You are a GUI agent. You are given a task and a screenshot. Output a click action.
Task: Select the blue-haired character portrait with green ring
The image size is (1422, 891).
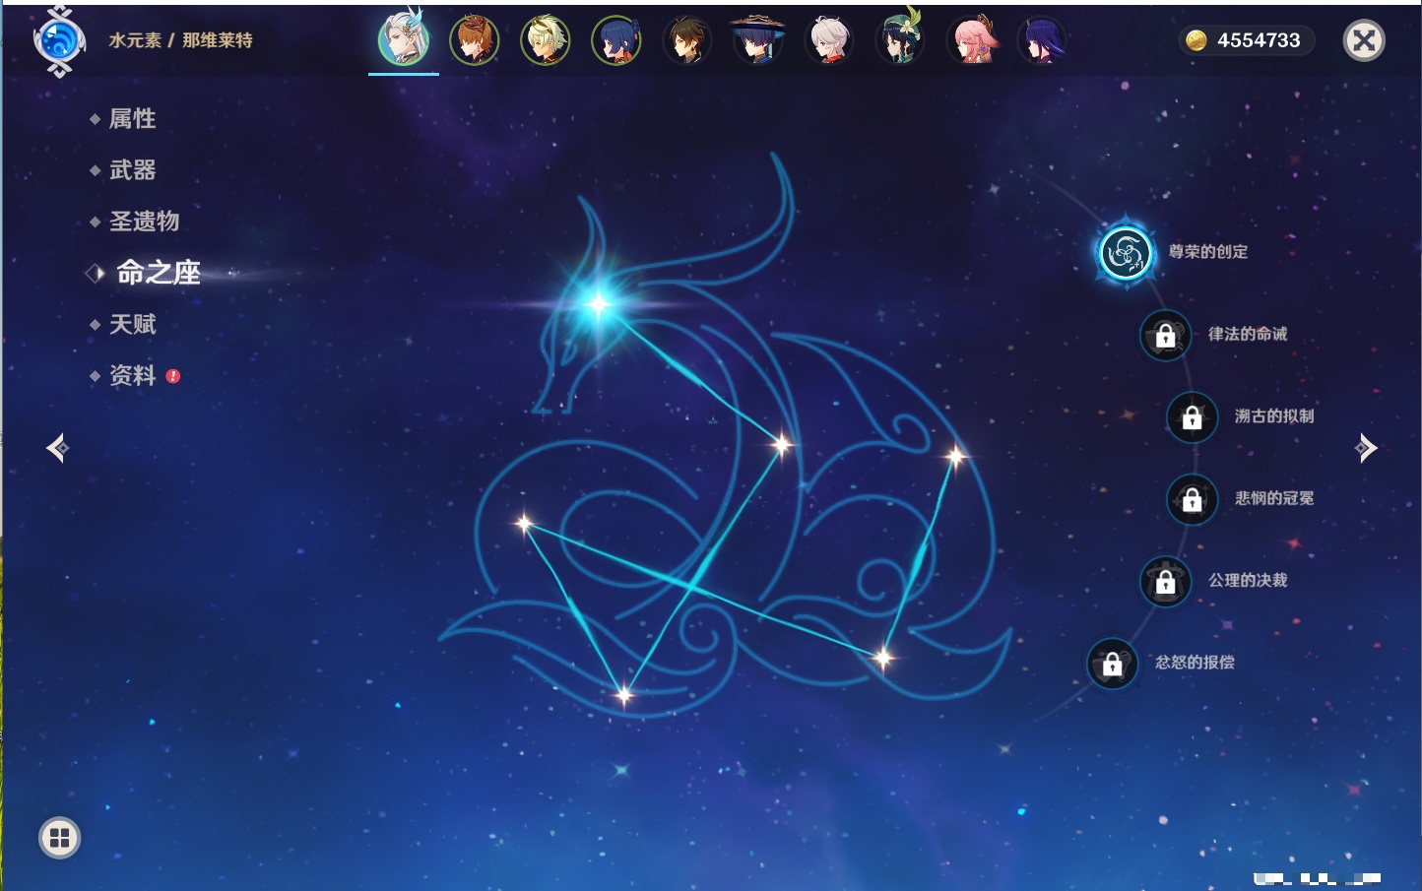[x=616, y=40]
